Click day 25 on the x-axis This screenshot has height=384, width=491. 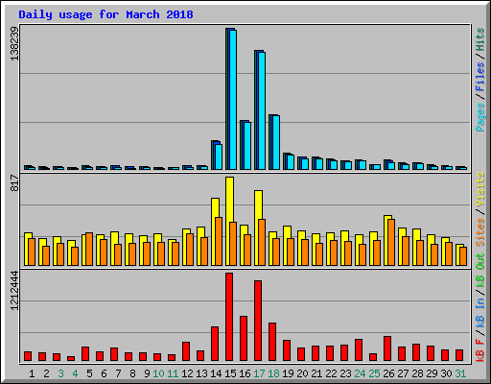click(x=374, y=373)
